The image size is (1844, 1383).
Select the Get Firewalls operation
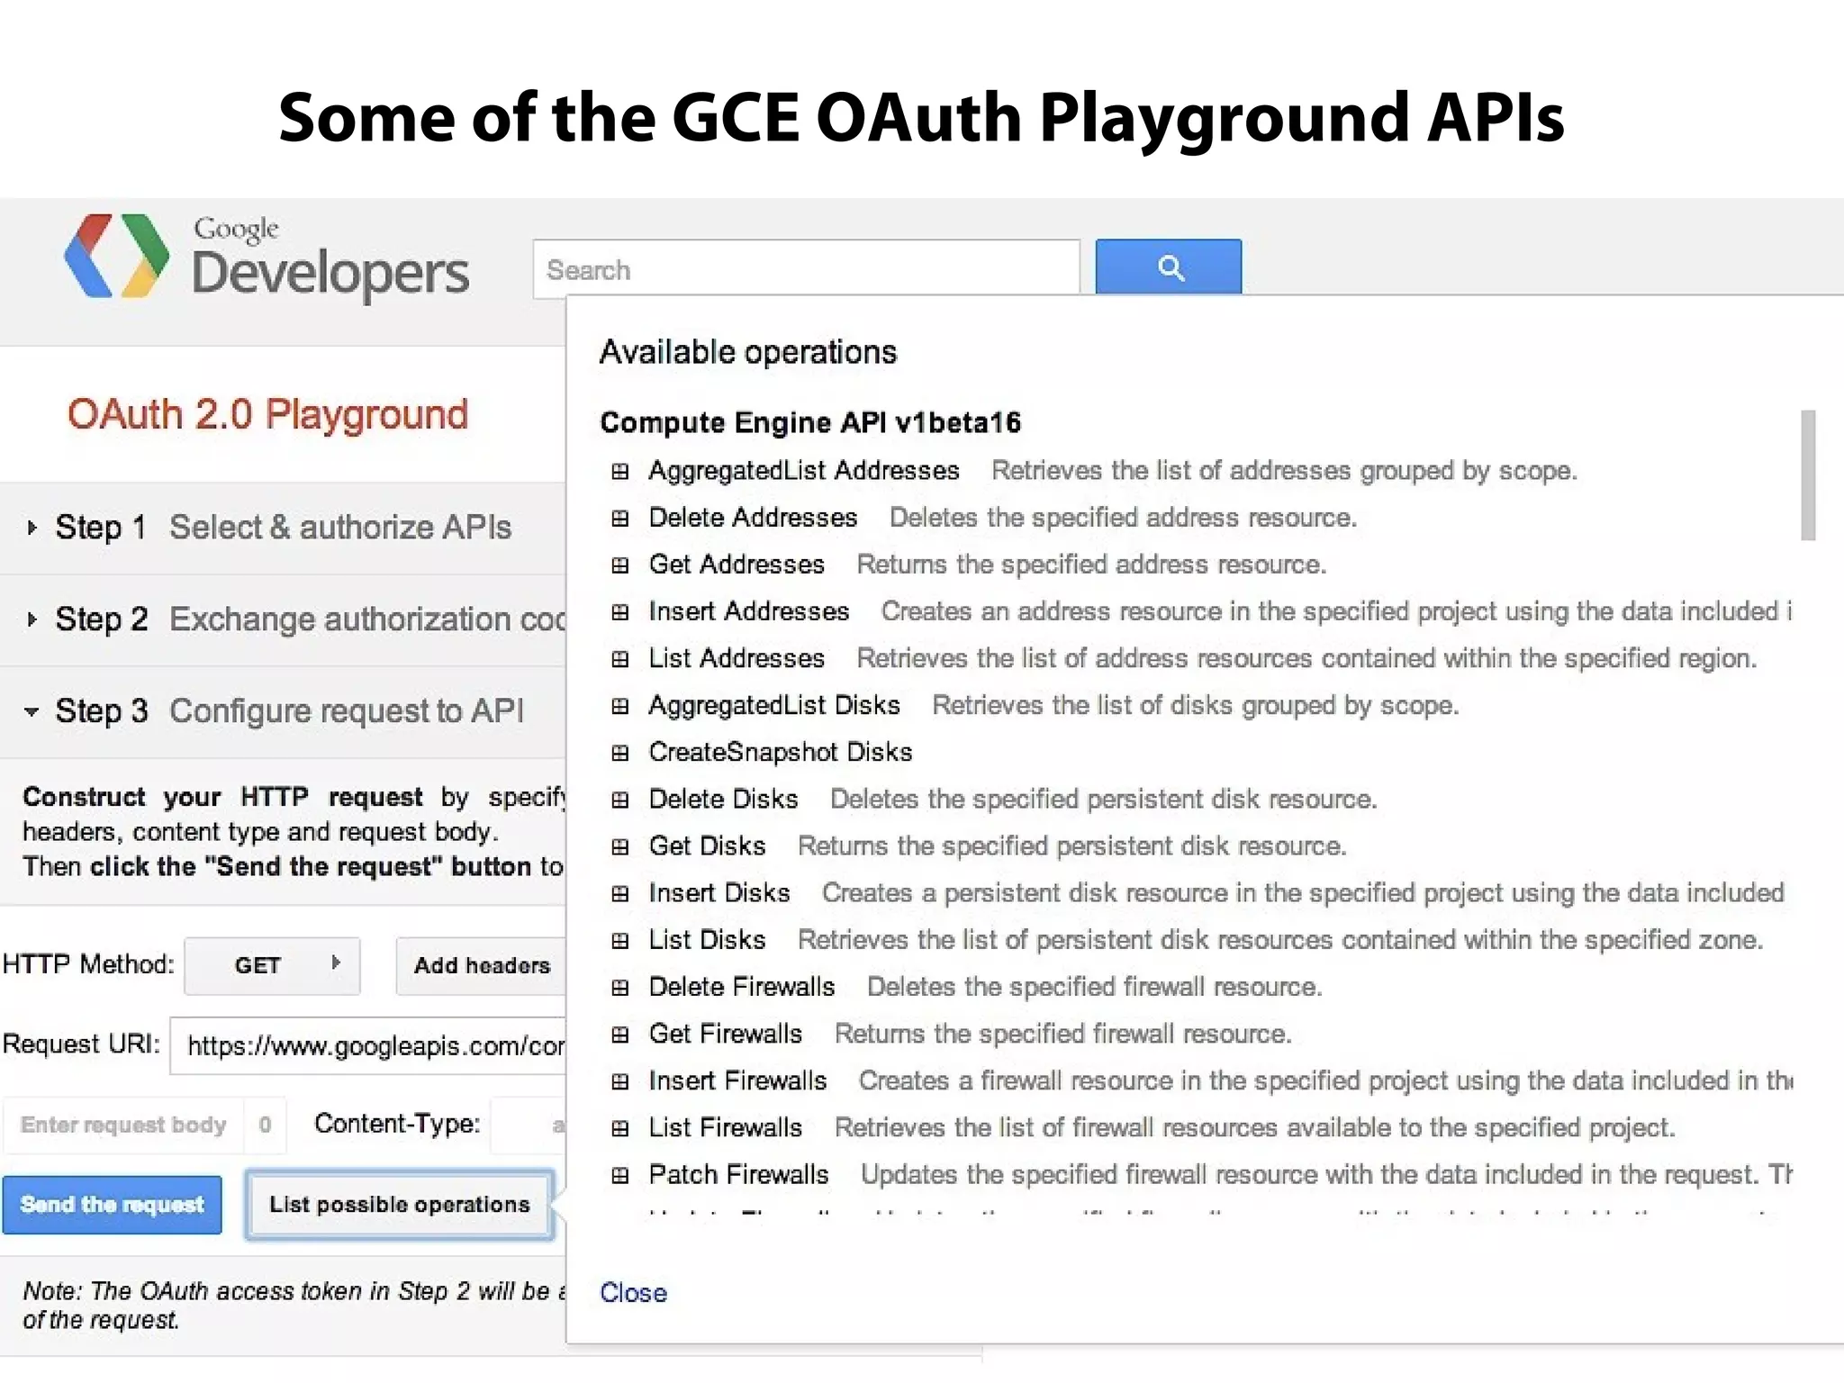[725, 1034]
